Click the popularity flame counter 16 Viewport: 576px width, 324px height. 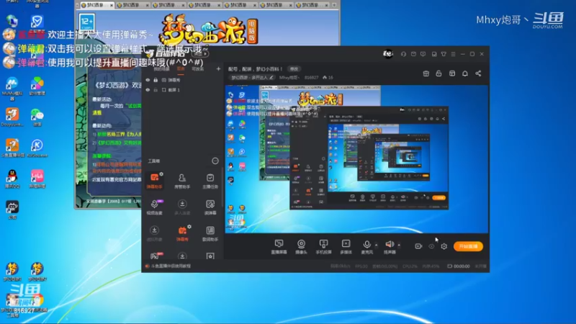pos(328,78)
